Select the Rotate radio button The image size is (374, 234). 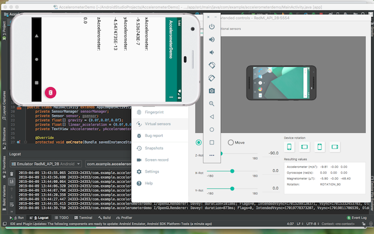(199, 143)
